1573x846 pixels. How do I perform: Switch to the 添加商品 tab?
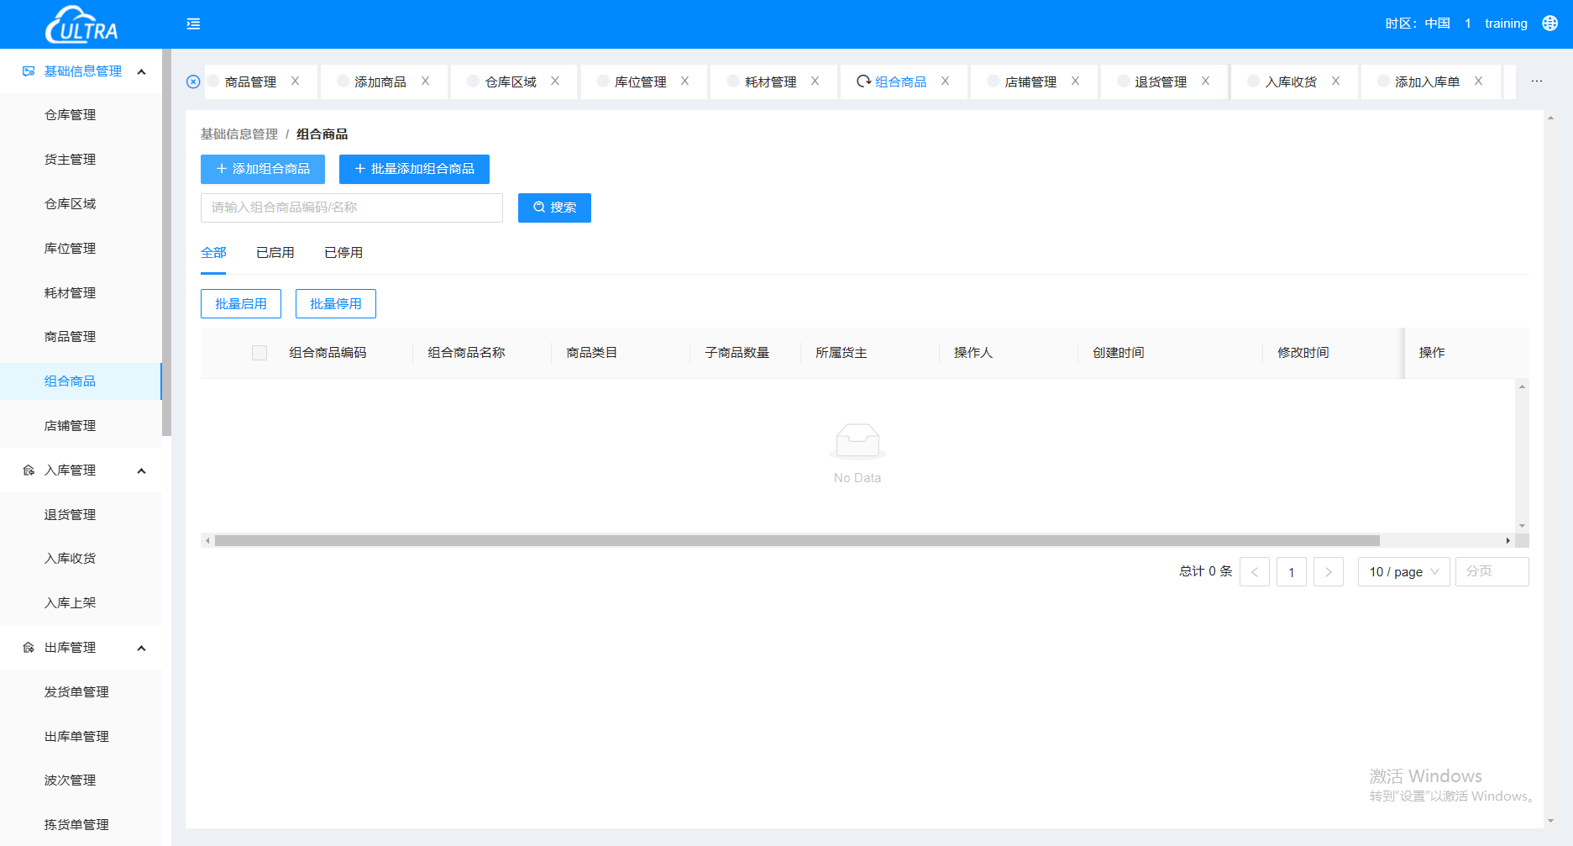point(380,81)
